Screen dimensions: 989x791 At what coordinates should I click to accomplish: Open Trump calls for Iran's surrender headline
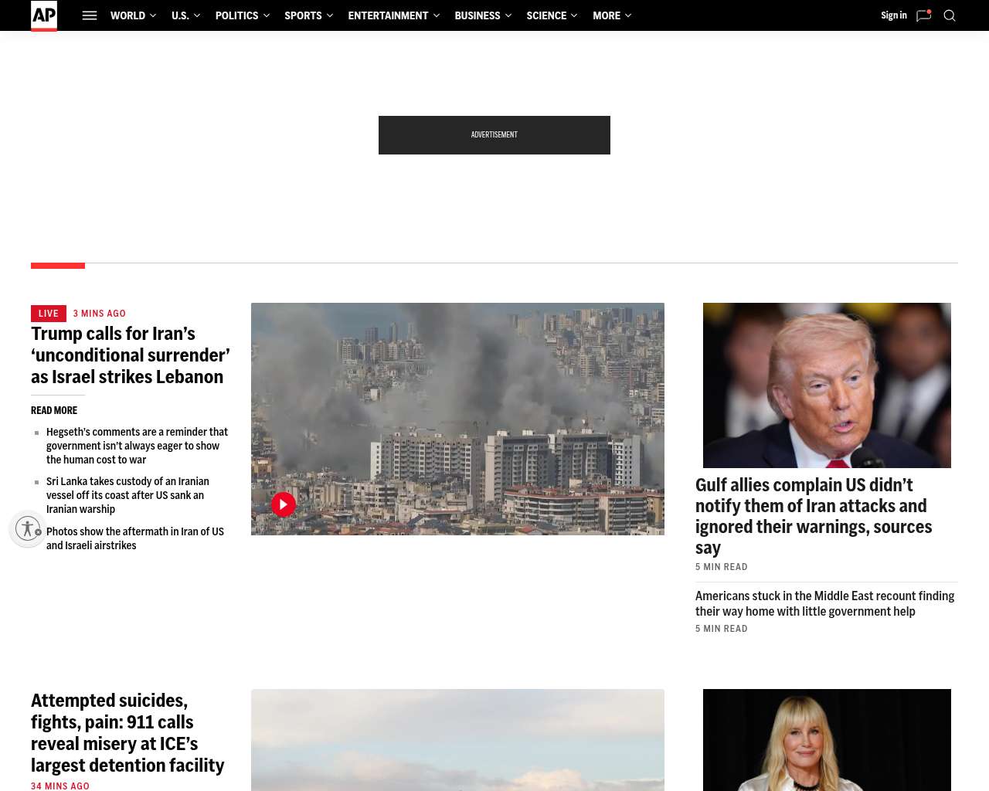click(x=131, y=355)
